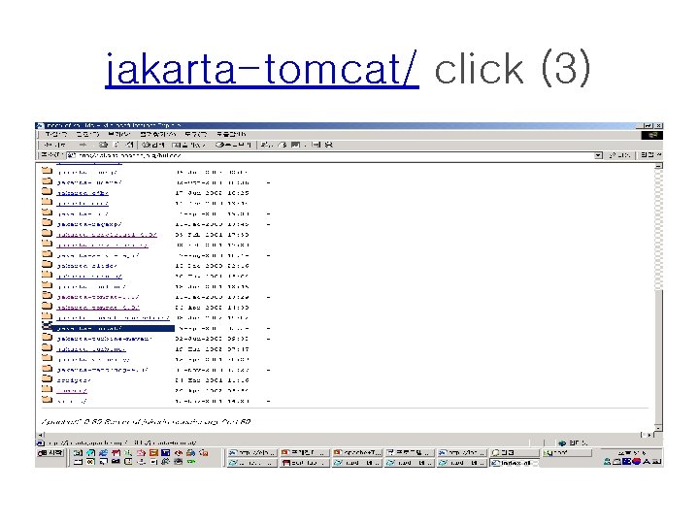Expand the address bar dropdown arrow
Image resolution: width=699 pixels, height=524 pixels.
598,155
